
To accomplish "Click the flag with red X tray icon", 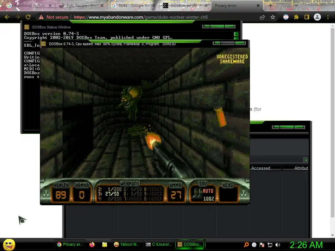I will (262, 245).
